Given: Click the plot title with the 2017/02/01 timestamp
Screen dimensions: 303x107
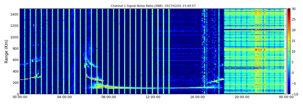Looking at the screenshot, I should pos(153,6).
